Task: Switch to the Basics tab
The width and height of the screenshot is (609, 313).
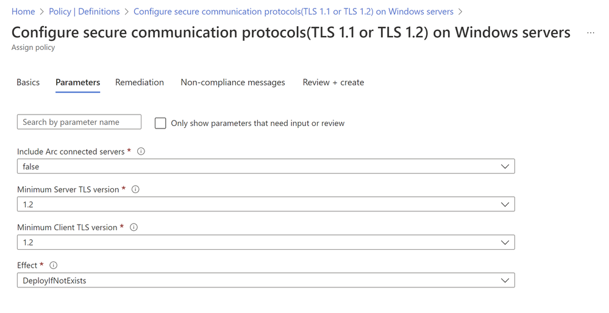Action: pos(28,82)
